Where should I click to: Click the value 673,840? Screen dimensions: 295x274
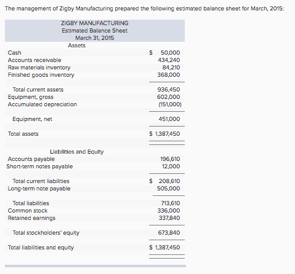point(169,233)
